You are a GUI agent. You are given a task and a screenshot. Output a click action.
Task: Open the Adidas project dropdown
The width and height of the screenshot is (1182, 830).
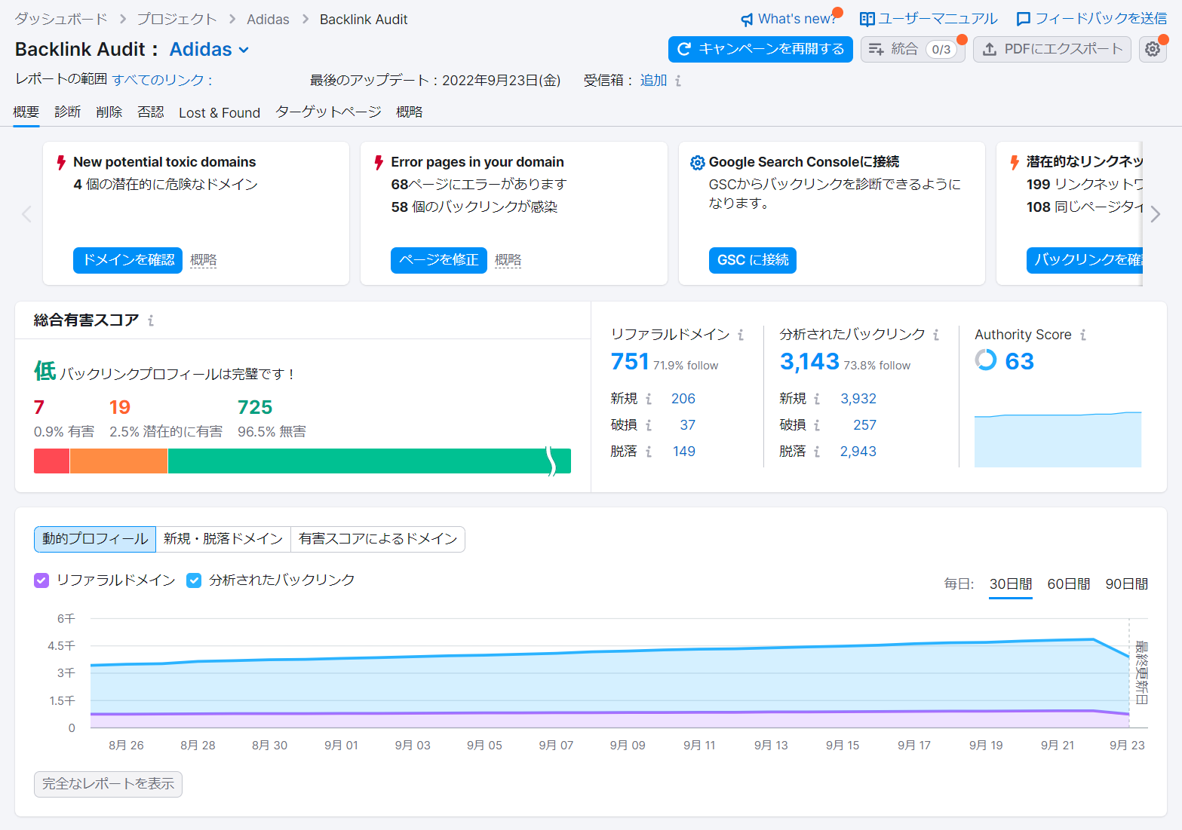click(209, 50)
